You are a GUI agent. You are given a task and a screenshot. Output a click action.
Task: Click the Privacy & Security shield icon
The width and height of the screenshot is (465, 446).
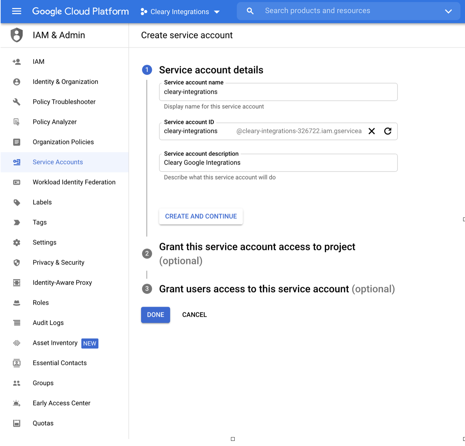tap(17, 263)
